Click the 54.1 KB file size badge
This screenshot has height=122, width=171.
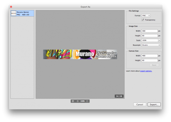click(119, 96)
